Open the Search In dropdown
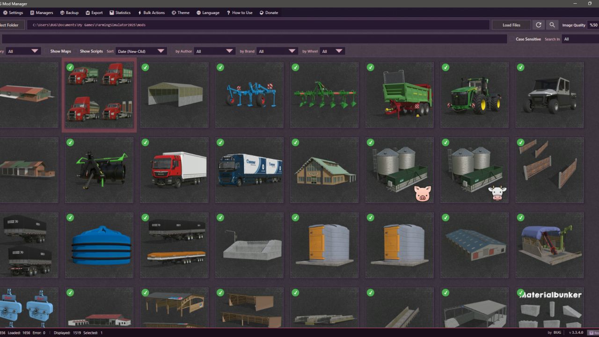Viewport: 599px width, 337px height. [580, 39]
